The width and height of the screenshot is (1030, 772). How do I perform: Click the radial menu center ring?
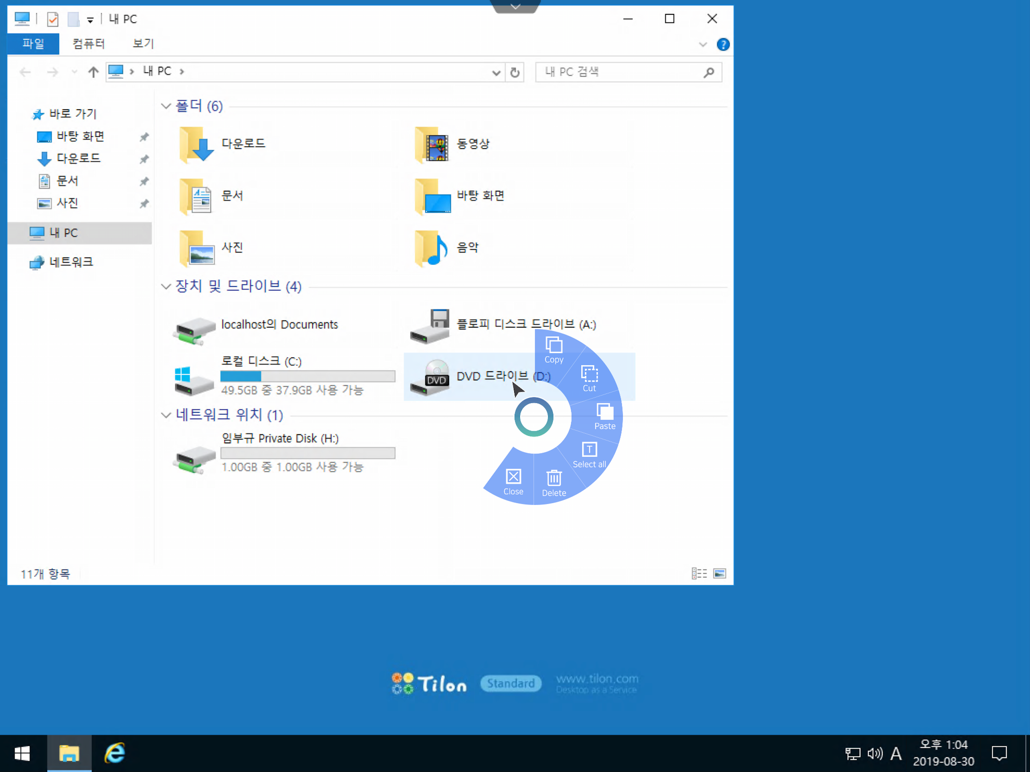tap(533, 417)
